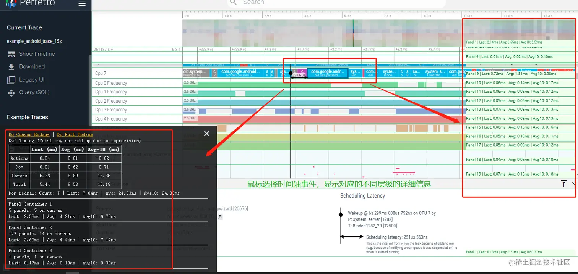Image resolution: width=578 pixels, height=274 pixels.
Task: Select the system_s... ClientMo... slice on Cpu 7
Action: tap(435, 73)
